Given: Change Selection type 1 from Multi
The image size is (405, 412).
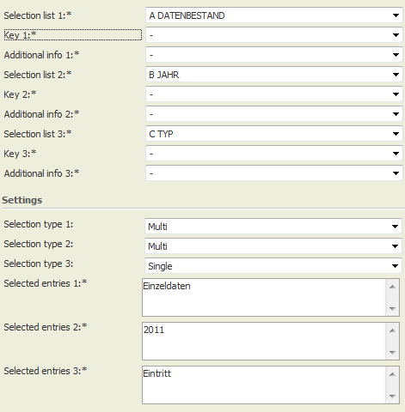Looking at the screenshot, I should [x=273, y=227].
